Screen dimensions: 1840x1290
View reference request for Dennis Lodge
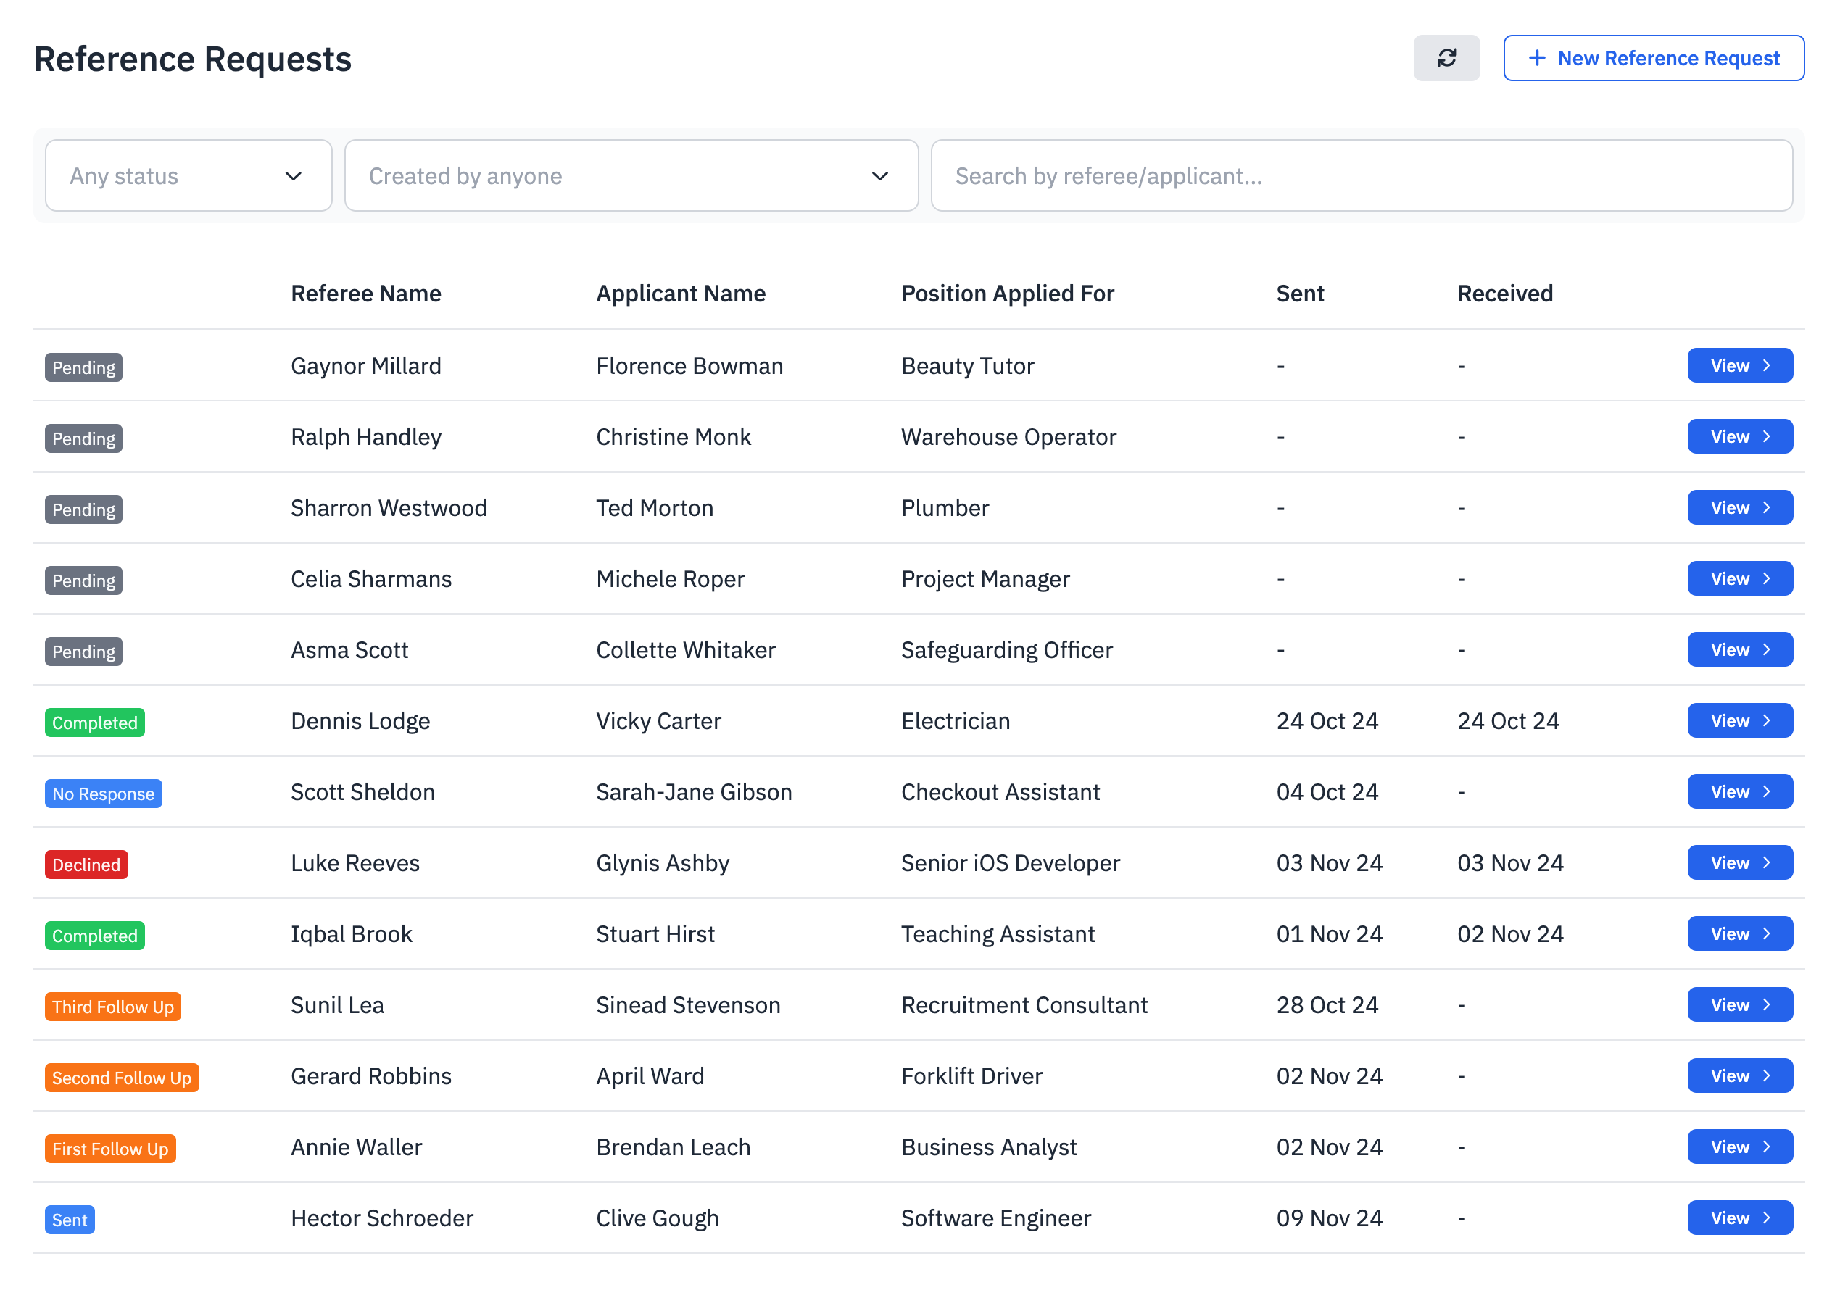tap(1741, 721)
